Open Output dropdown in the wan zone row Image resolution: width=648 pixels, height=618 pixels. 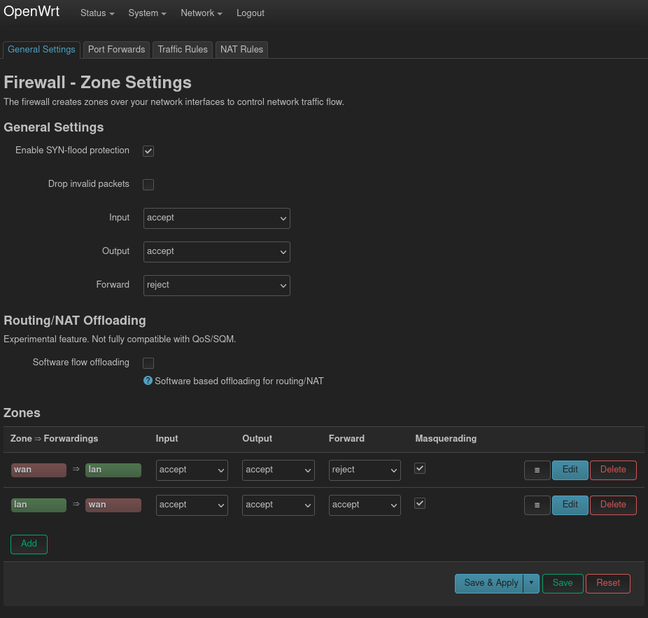pos(278,470)
